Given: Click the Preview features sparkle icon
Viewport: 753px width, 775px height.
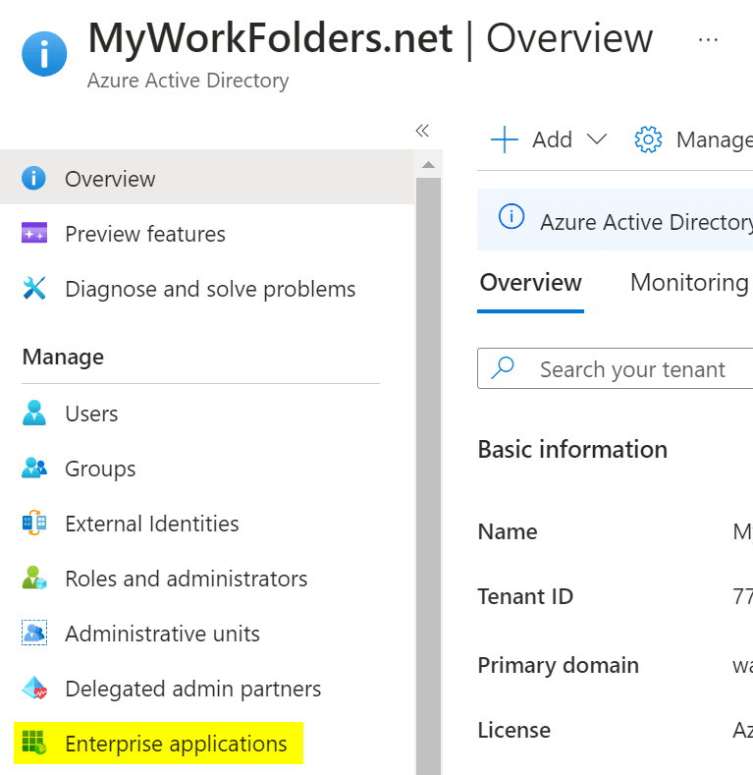Looking at the screenshot, I should click(34, 234).
